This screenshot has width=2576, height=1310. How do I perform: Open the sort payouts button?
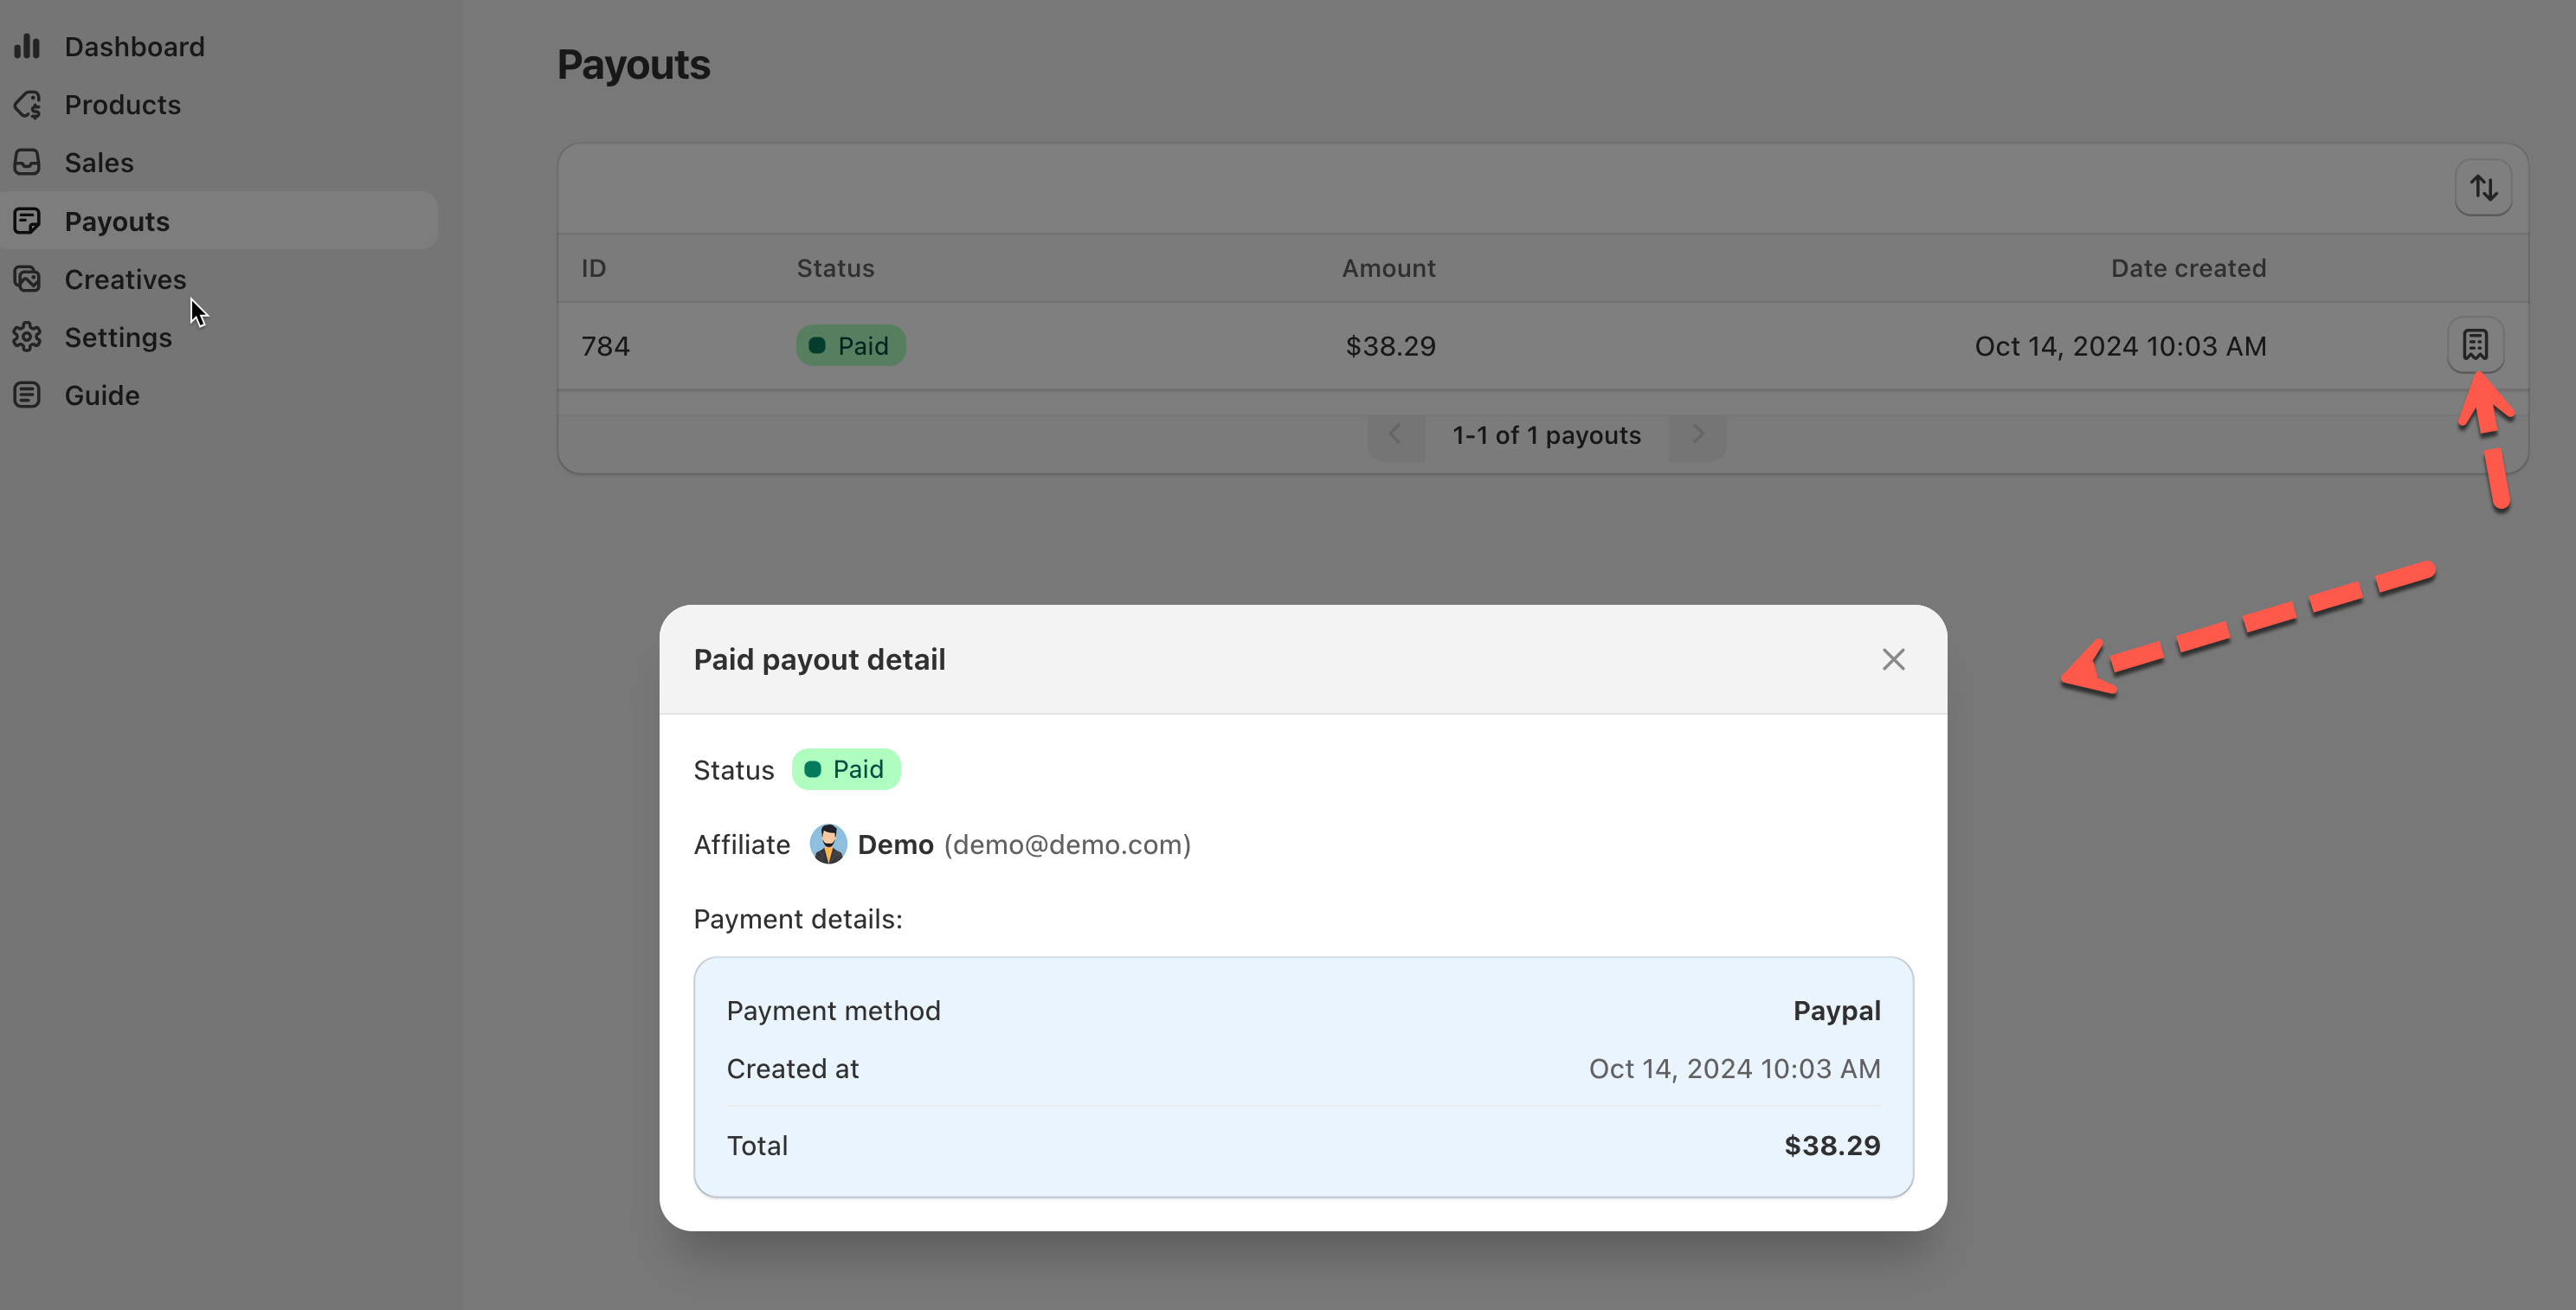tap(2483, 187)
